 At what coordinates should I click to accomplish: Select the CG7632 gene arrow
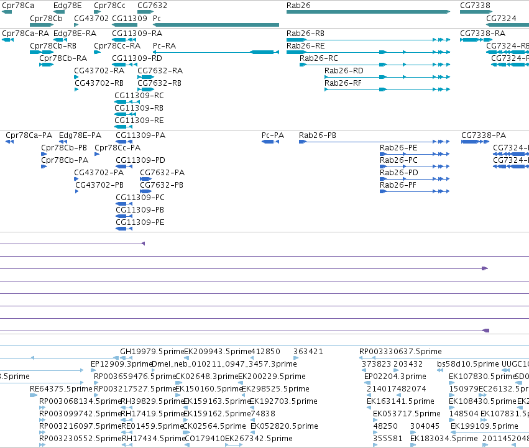[x=145, y=12]
